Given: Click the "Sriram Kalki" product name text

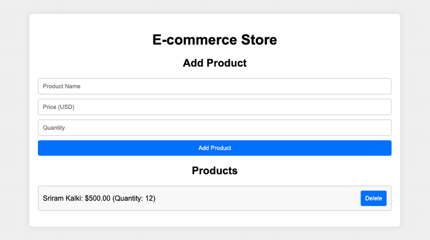Looking at the screenshot, I should [62, 199].
